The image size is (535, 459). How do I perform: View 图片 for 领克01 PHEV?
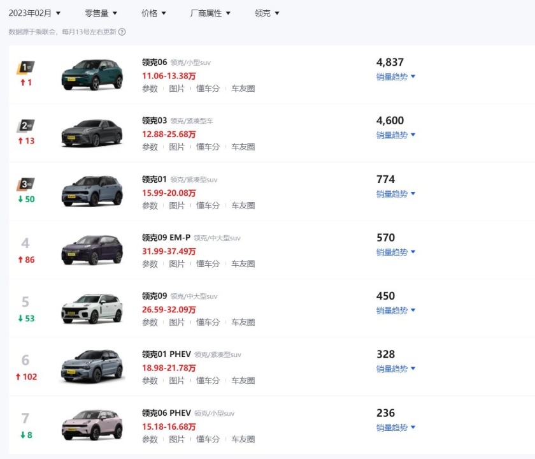tap(177, 381)
